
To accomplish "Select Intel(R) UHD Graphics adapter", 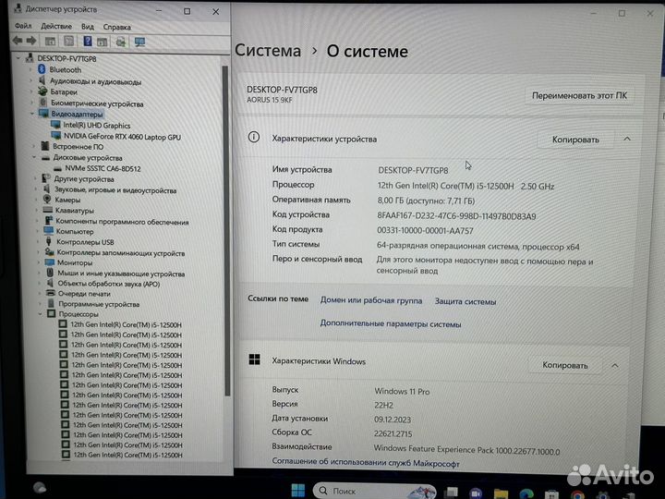I will [x=97, y=125].
